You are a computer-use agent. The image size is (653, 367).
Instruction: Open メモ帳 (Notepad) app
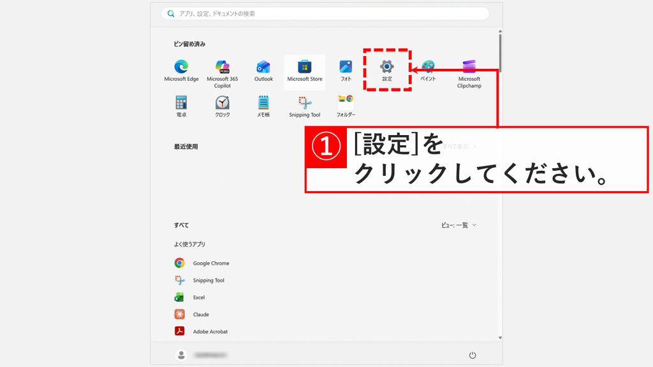263,106
